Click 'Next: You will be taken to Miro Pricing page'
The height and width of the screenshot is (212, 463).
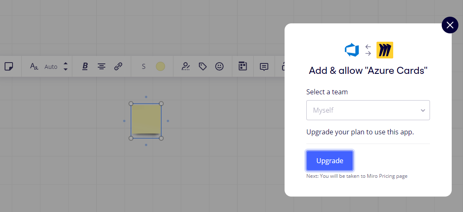pyautogui.click(x=357, y=176)
